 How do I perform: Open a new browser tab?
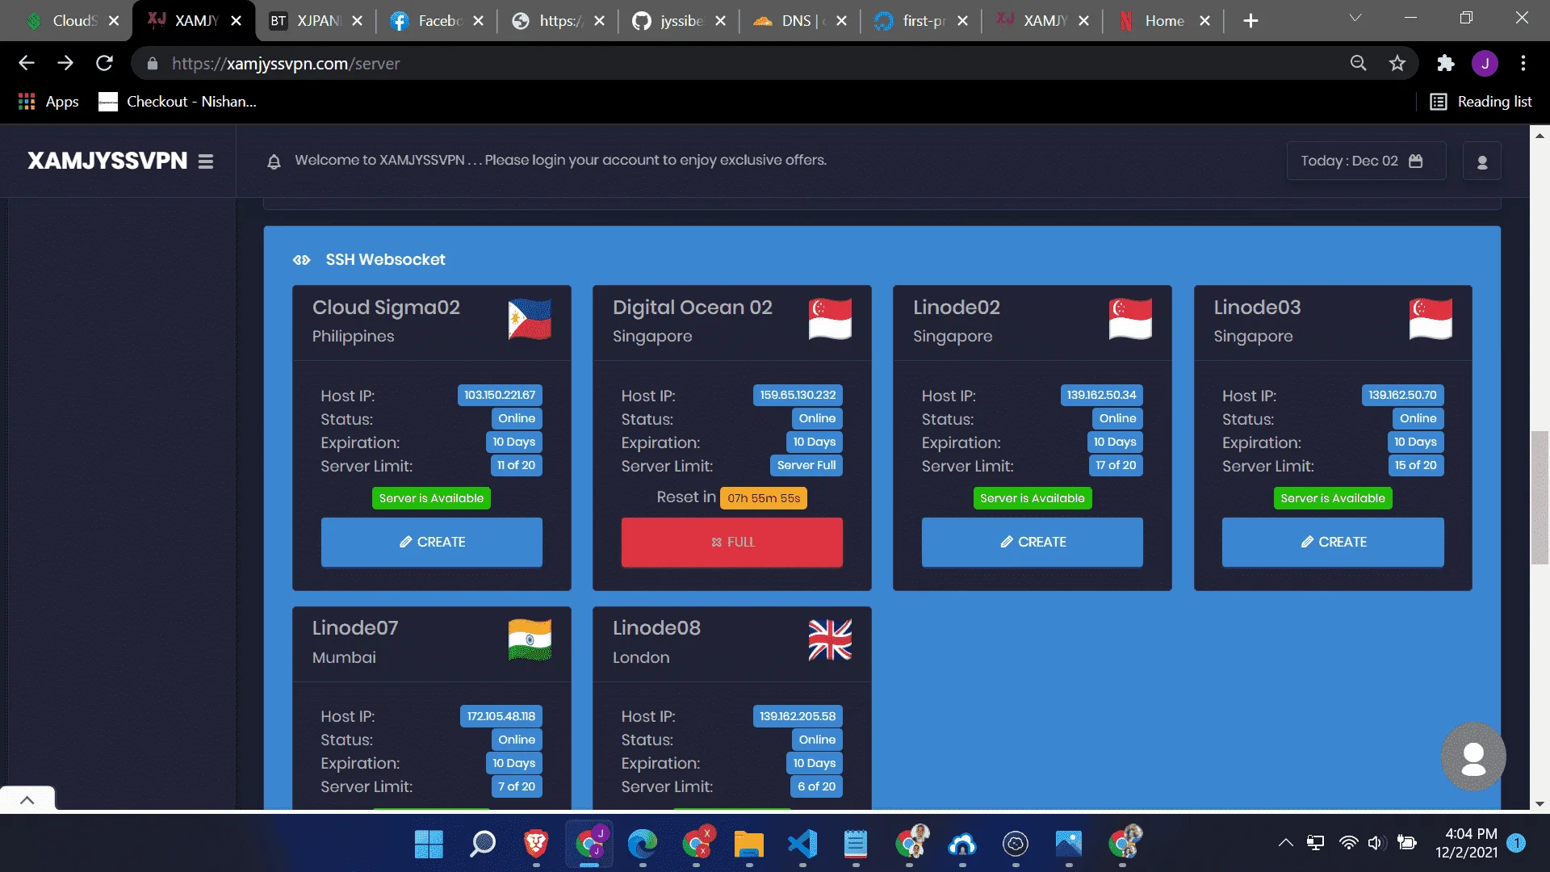coord(1250,21)
